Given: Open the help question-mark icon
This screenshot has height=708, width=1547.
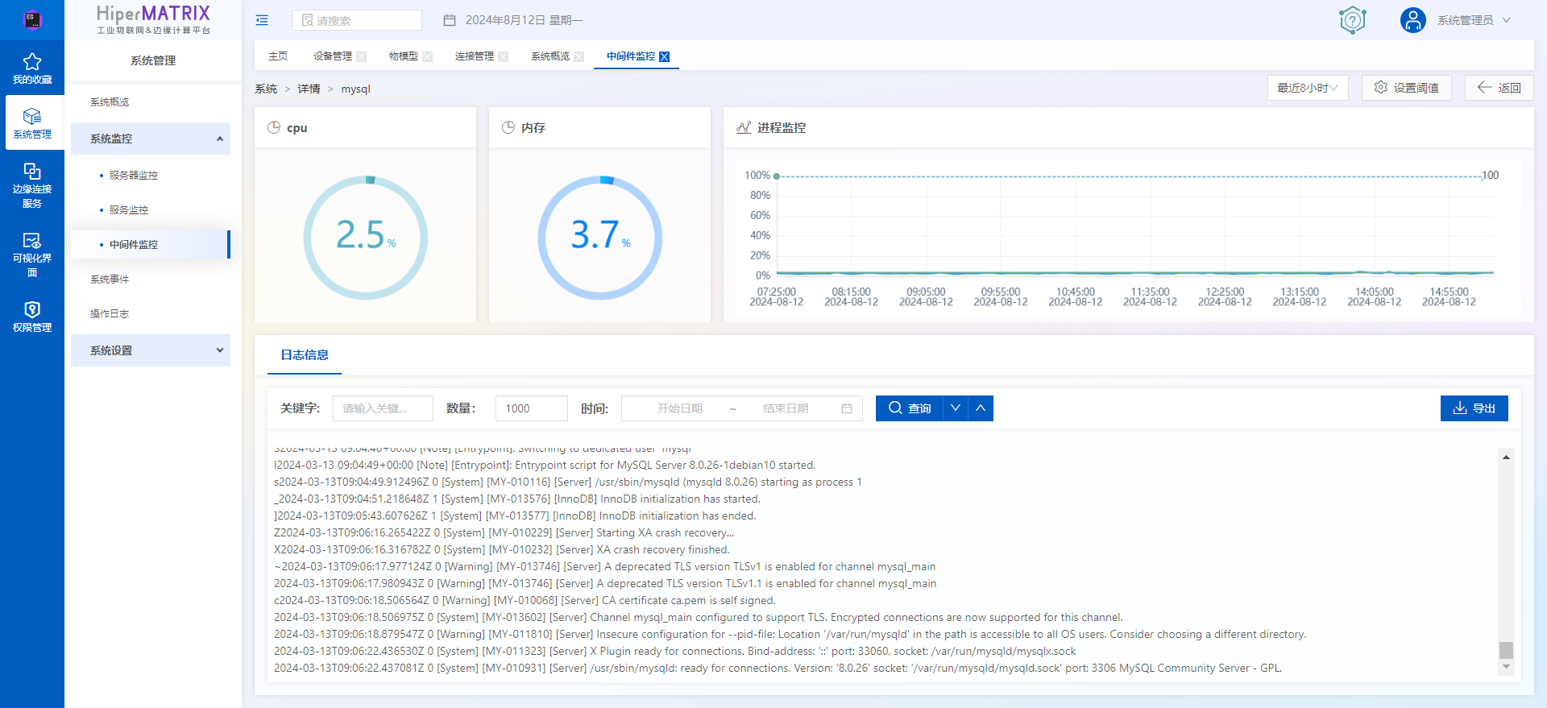Looking at the screenshot, I should click(1352, 19).
